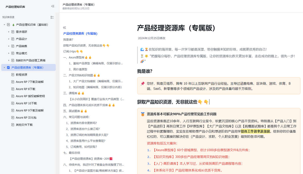303x174 pixels.
Task: Open the Axure RP 7下载及破解 page
Action: coord(30,82)
